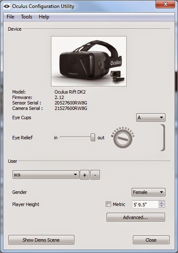Image resolution: width=178 pixels, height=253 pixels.
Task: Enable the Metric checkbox
Action: click(108, 204)
